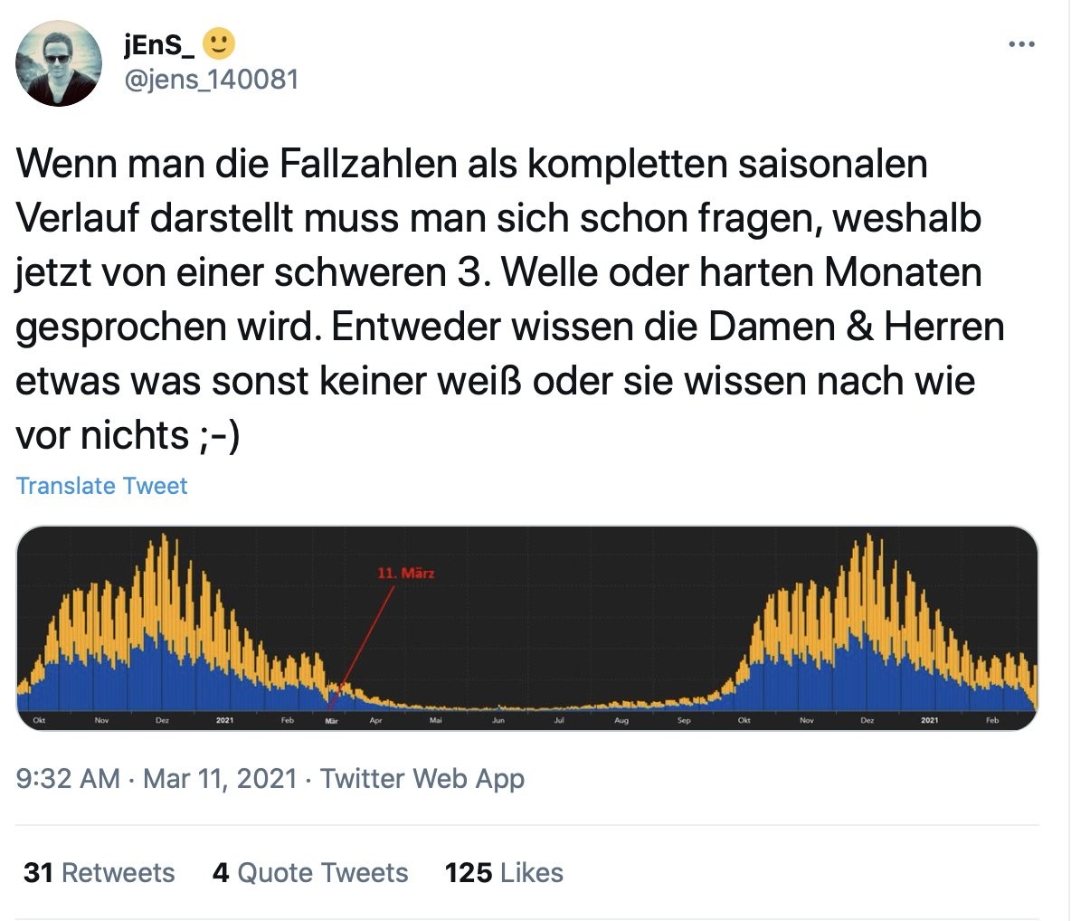
Task: Select the 'Jun' month label on chart
Action: pyautogui.click(x=498, y=721)
